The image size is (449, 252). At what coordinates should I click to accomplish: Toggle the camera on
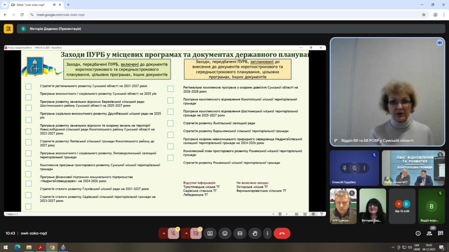click(196, 233)
